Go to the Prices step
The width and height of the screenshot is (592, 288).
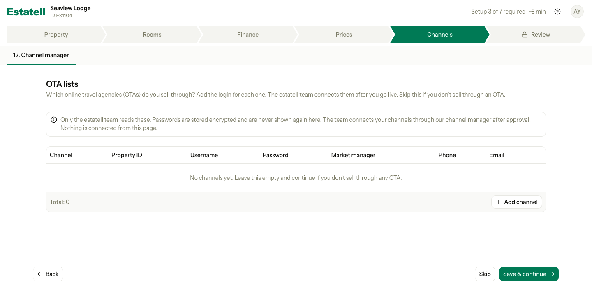pos(344,35)
